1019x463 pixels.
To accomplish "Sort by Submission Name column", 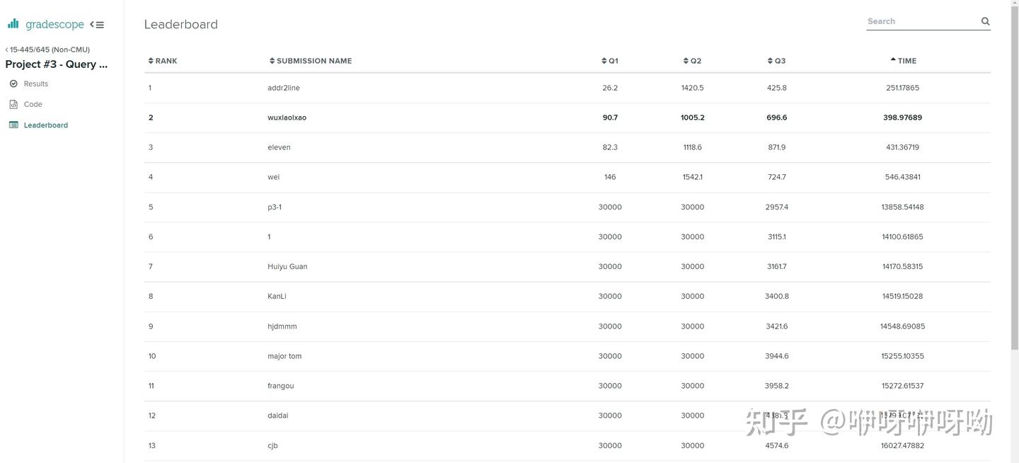I will (311, 61).
